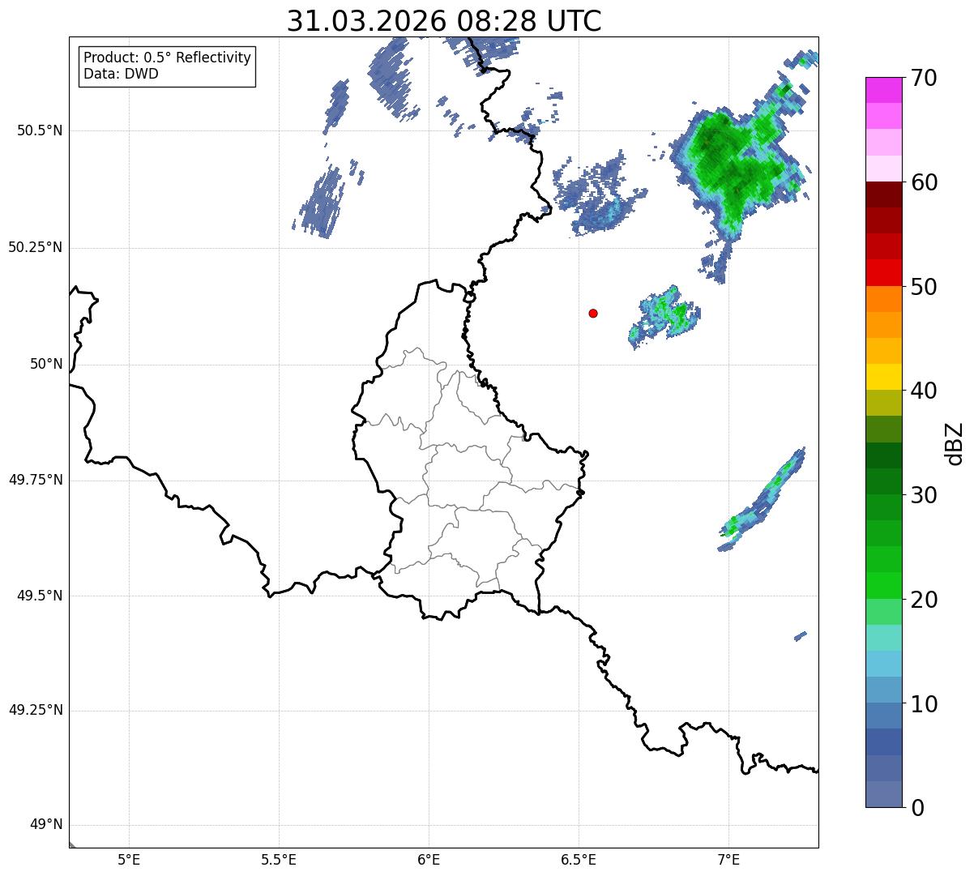Click the light blue colorbar segment
The image size is (974, 876).
[x=883, y=664]
